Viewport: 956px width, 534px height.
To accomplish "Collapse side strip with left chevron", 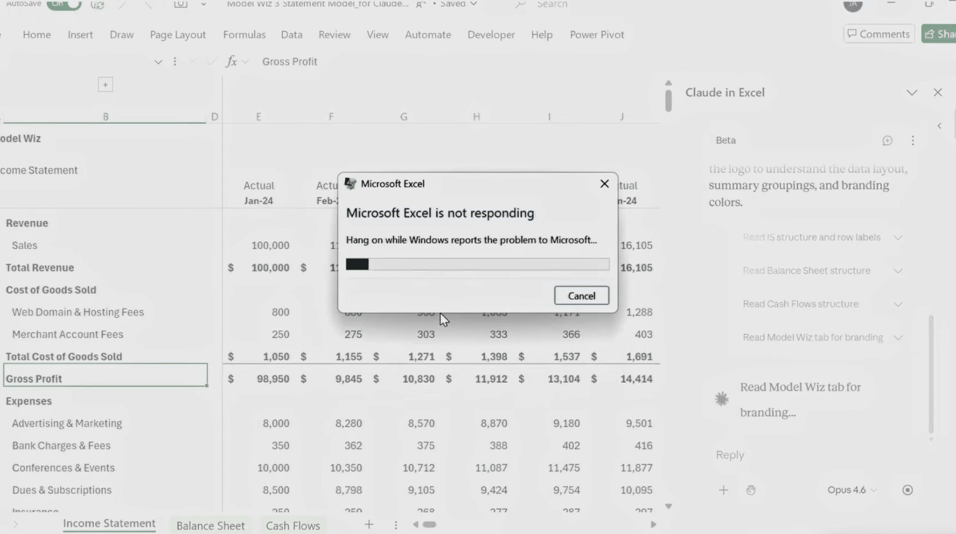I will [939, 126].
